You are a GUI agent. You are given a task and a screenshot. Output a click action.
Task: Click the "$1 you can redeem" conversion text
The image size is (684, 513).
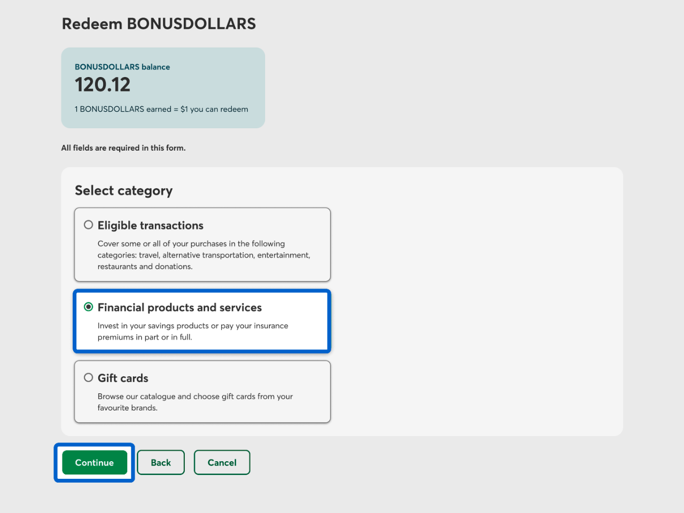click(214, 109)
